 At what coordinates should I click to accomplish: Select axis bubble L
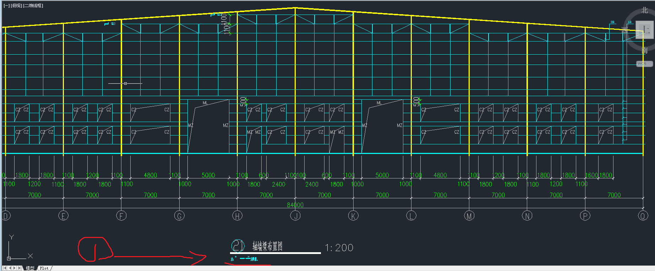[x=411, y=216]
